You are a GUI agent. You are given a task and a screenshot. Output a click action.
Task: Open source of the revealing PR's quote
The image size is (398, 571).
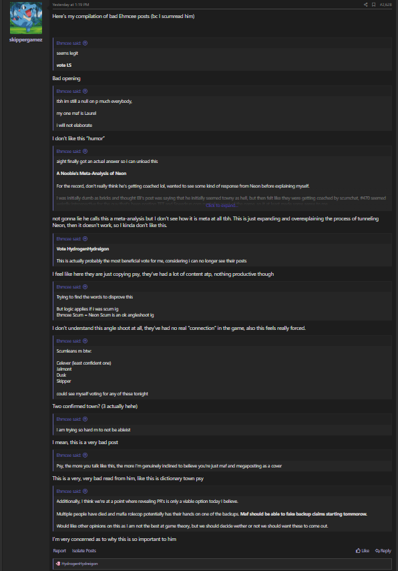(x=85, y=491)
